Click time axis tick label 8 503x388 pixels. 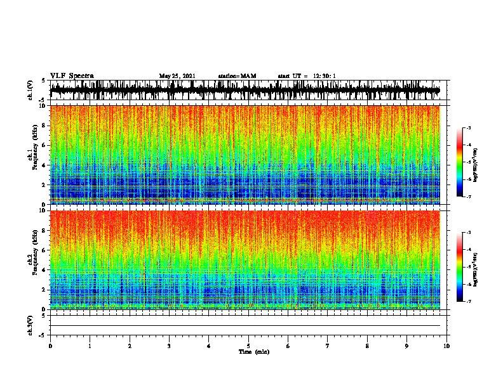tap(367, 346)
